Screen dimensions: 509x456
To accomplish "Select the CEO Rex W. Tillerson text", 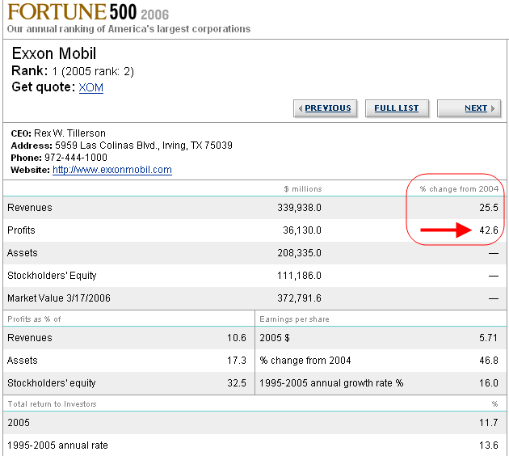I will pyautogui.click(x=58, y=133).
